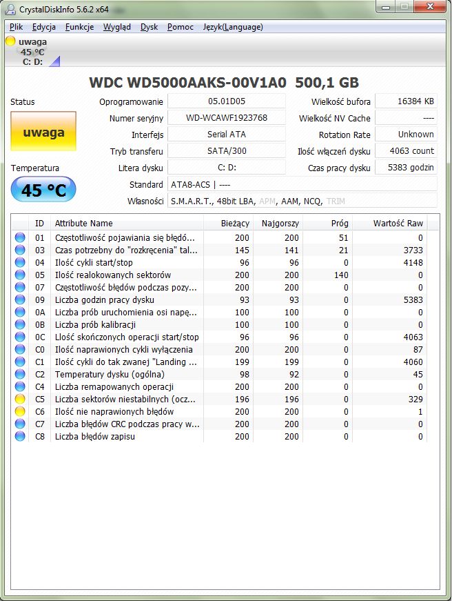Click blue status icon for attribute C0
The width and height of the screenshot is (452, 601).
click(x=20, y=349)
